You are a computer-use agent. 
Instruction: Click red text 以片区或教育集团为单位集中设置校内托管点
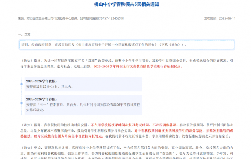[69, 136]
